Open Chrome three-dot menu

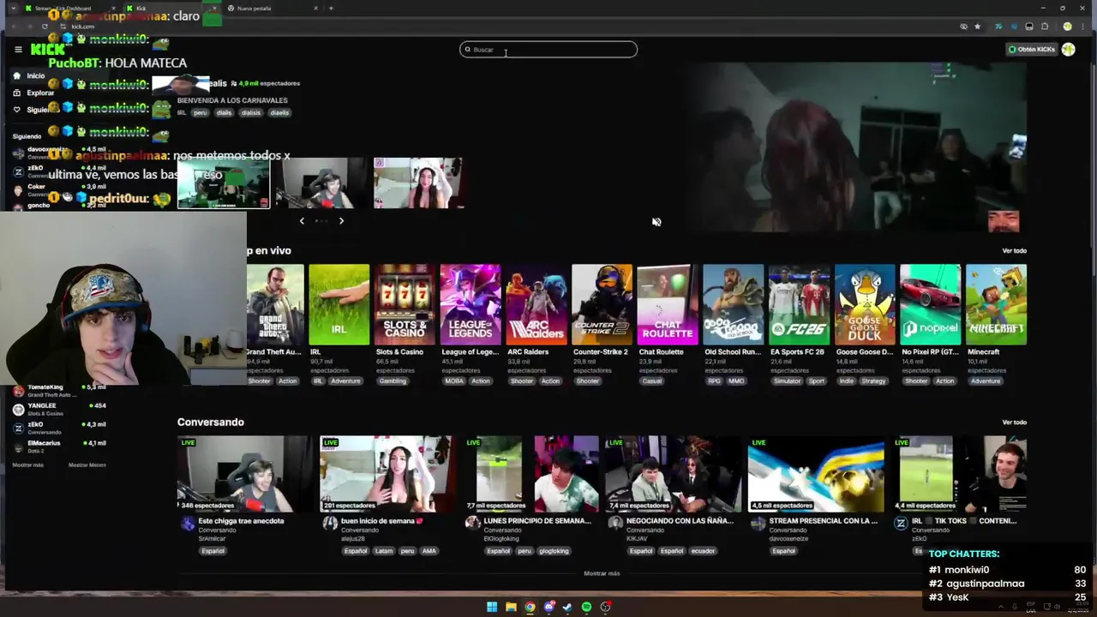click(x=1083, y=27)
